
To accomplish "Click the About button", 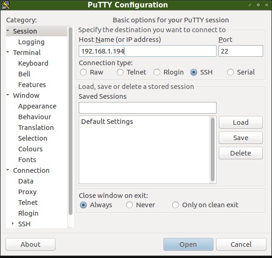I will (31, 244).
